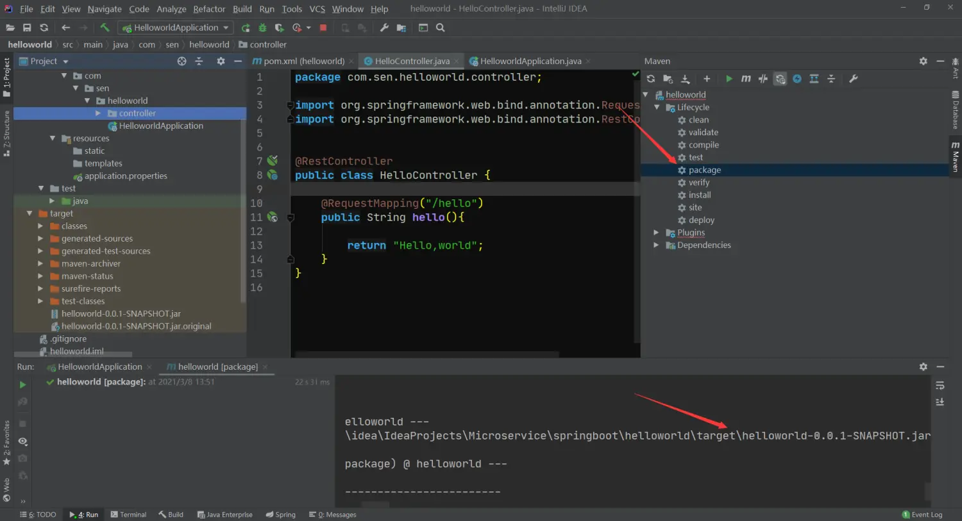This screenshot has width=962, height=521.
Task: Add Maven project with the plus icon
Action: pos(707,79)
